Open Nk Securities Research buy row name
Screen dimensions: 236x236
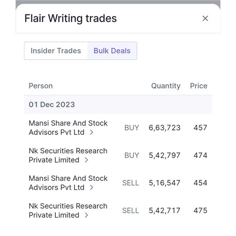coord(68,155)
